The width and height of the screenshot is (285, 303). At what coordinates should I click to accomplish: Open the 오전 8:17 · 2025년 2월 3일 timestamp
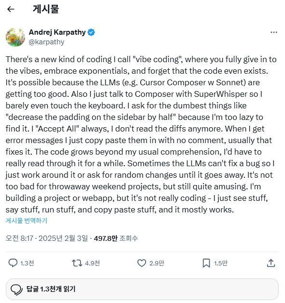[47, 238]
